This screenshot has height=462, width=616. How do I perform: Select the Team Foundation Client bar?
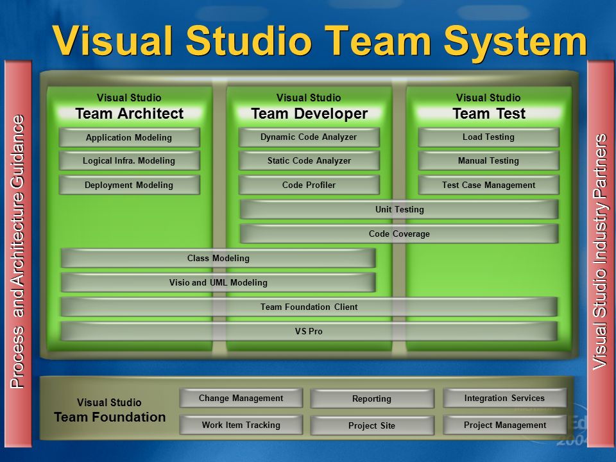point(309,307)
